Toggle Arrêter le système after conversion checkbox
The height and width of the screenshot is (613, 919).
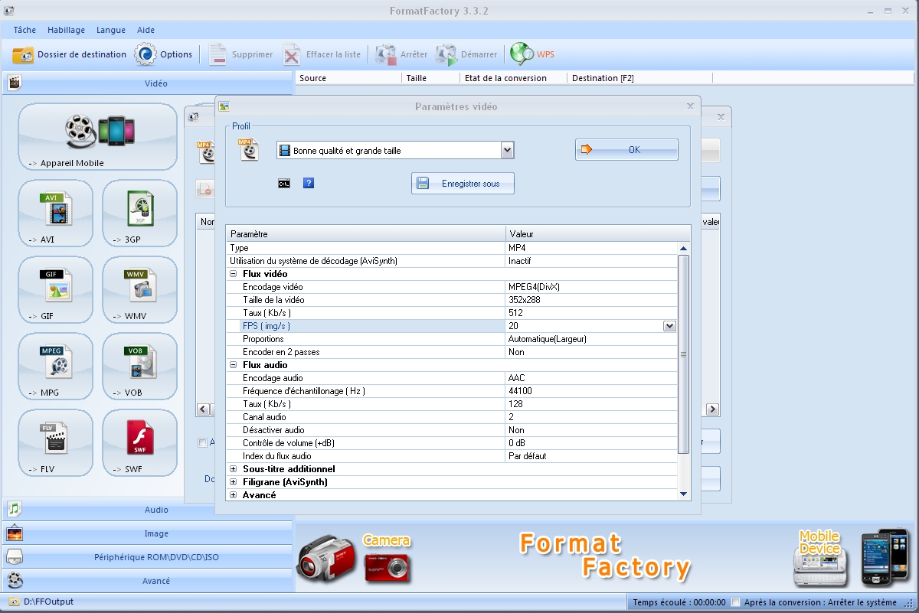(736, 602)
